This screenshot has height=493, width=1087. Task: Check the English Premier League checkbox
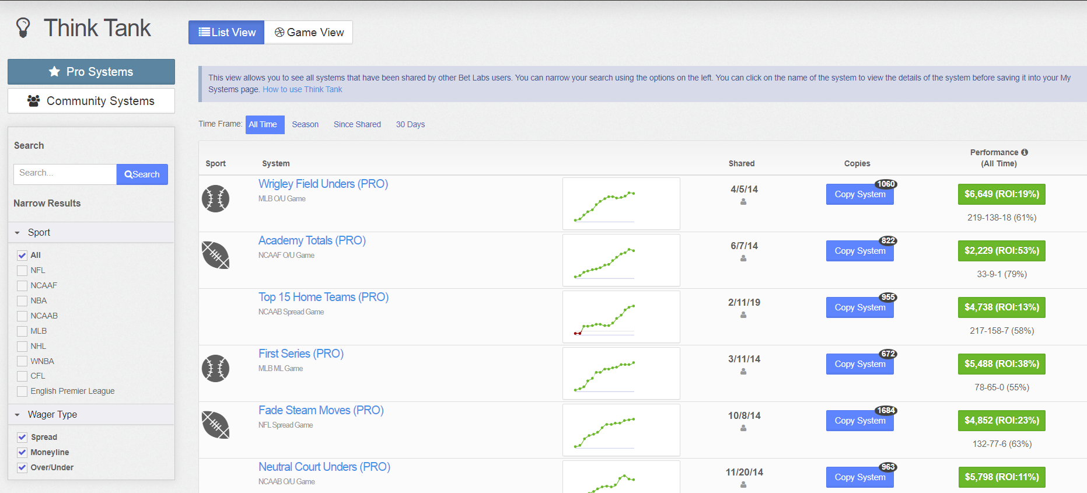tap(22, 391)
